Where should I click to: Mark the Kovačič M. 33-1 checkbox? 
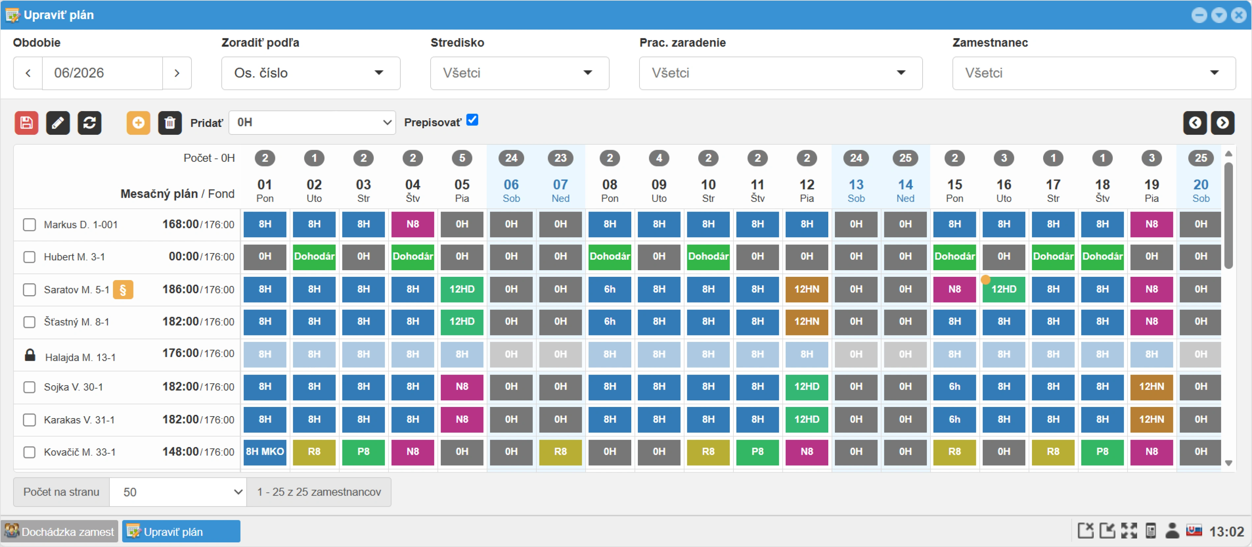[30, 452]
